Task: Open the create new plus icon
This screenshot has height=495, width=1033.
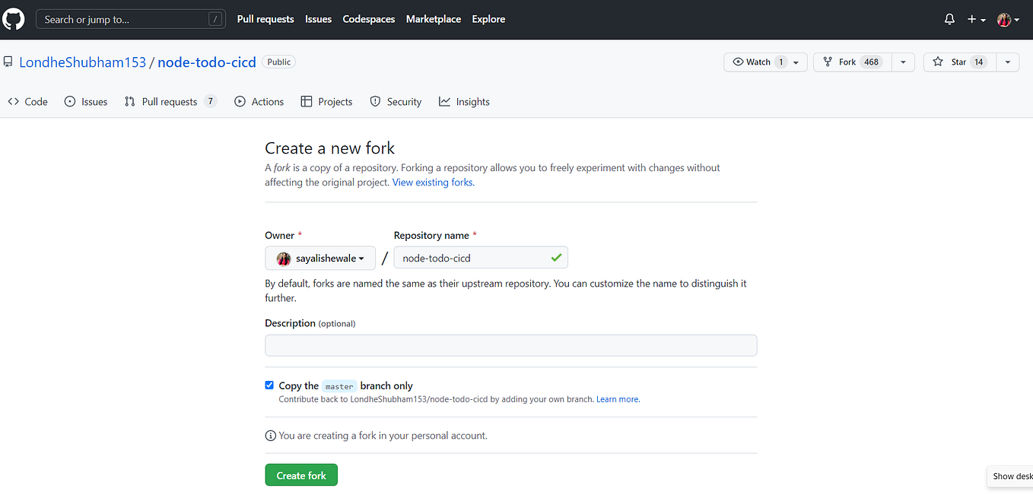Action: [971, 19]
